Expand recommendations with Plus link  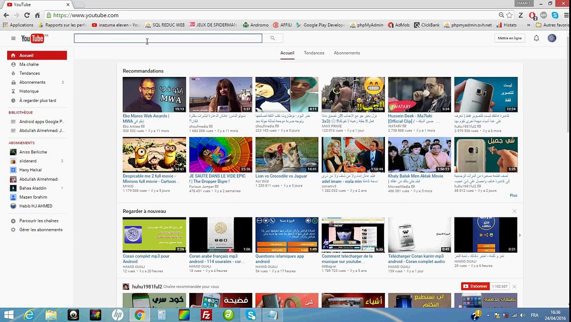(x=513, y=195)
